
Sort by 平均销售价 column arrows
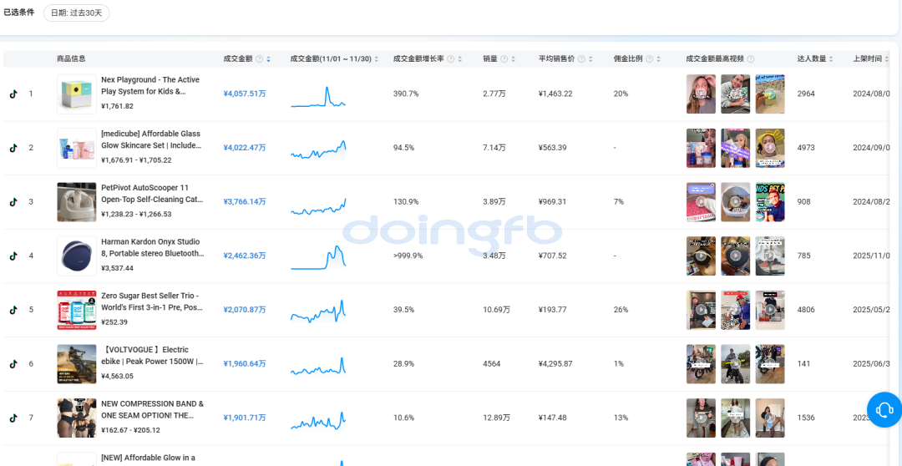pos(591,59)
